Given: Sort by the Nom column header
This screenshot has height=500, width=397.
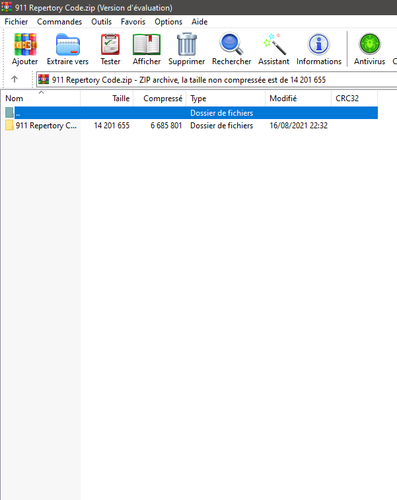Looking at the screenshot, I should click(40, 99).
